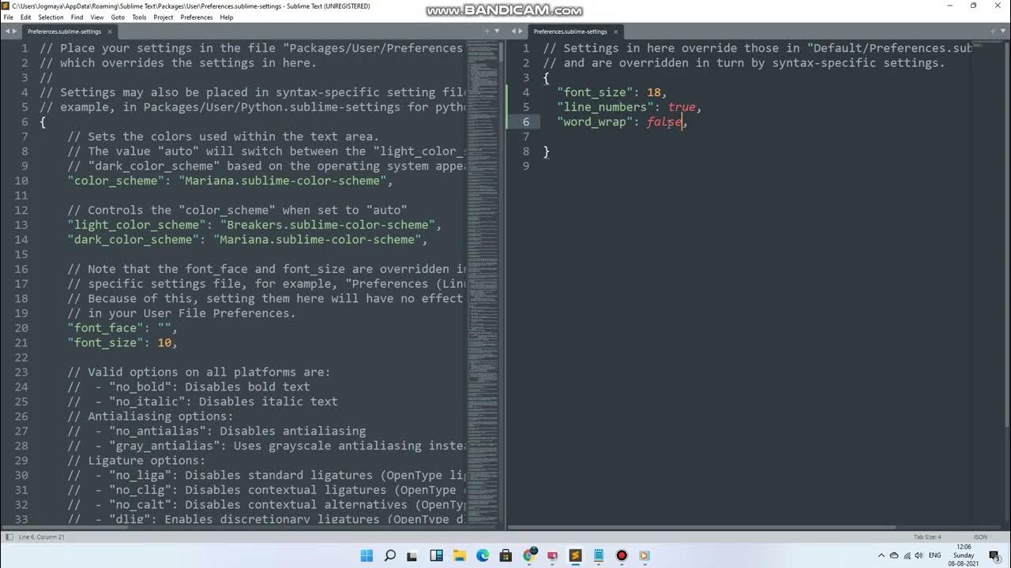This screenshot has width=1011, height=568.
Task: Open left pane tab list dropdown
Action: (497, 32)
